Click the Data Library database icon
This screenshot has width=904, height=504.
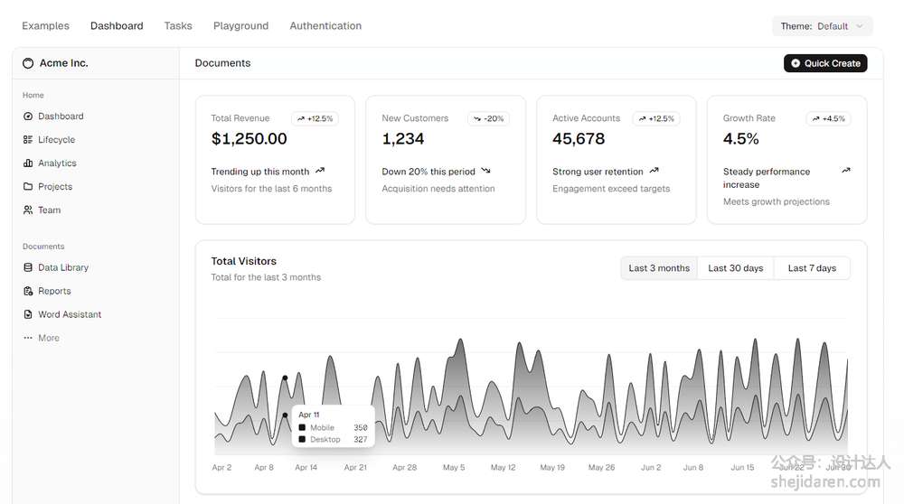pos(28,268)
